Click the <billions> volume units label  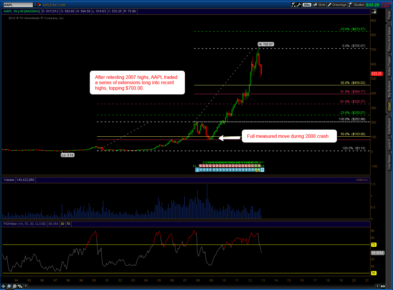[x=362, y=180]
